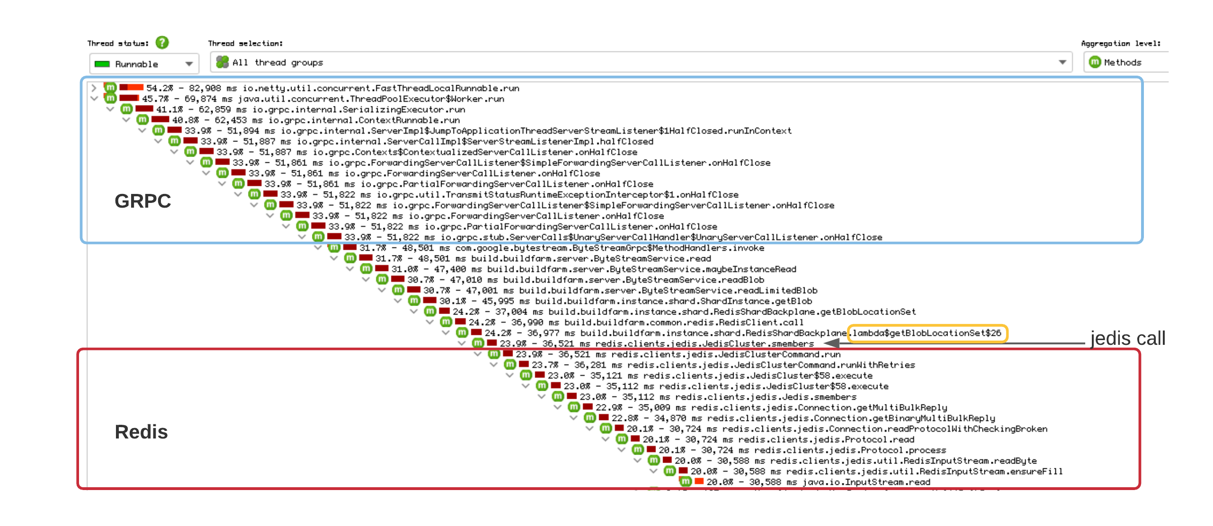Expand the FastThreadLocalRunnable.run node

[x=94, y=88]
